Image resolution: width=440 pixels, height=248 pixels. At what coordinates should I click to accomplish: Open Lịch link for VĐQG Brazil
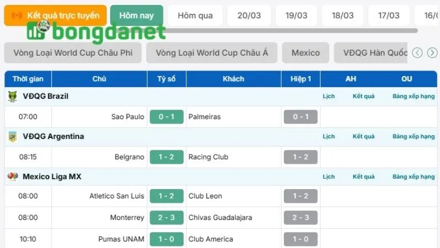[329, 96]
